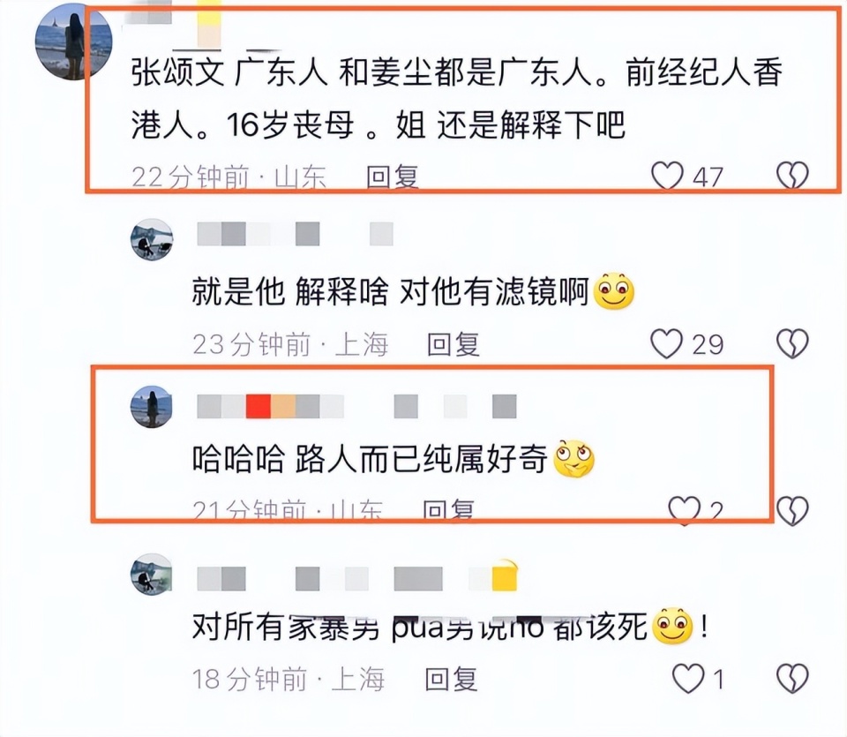Tap broken heart on the 上海 23分钟前 reply
Viewport: 847px width, 737px height.
(x=792, y=343)
